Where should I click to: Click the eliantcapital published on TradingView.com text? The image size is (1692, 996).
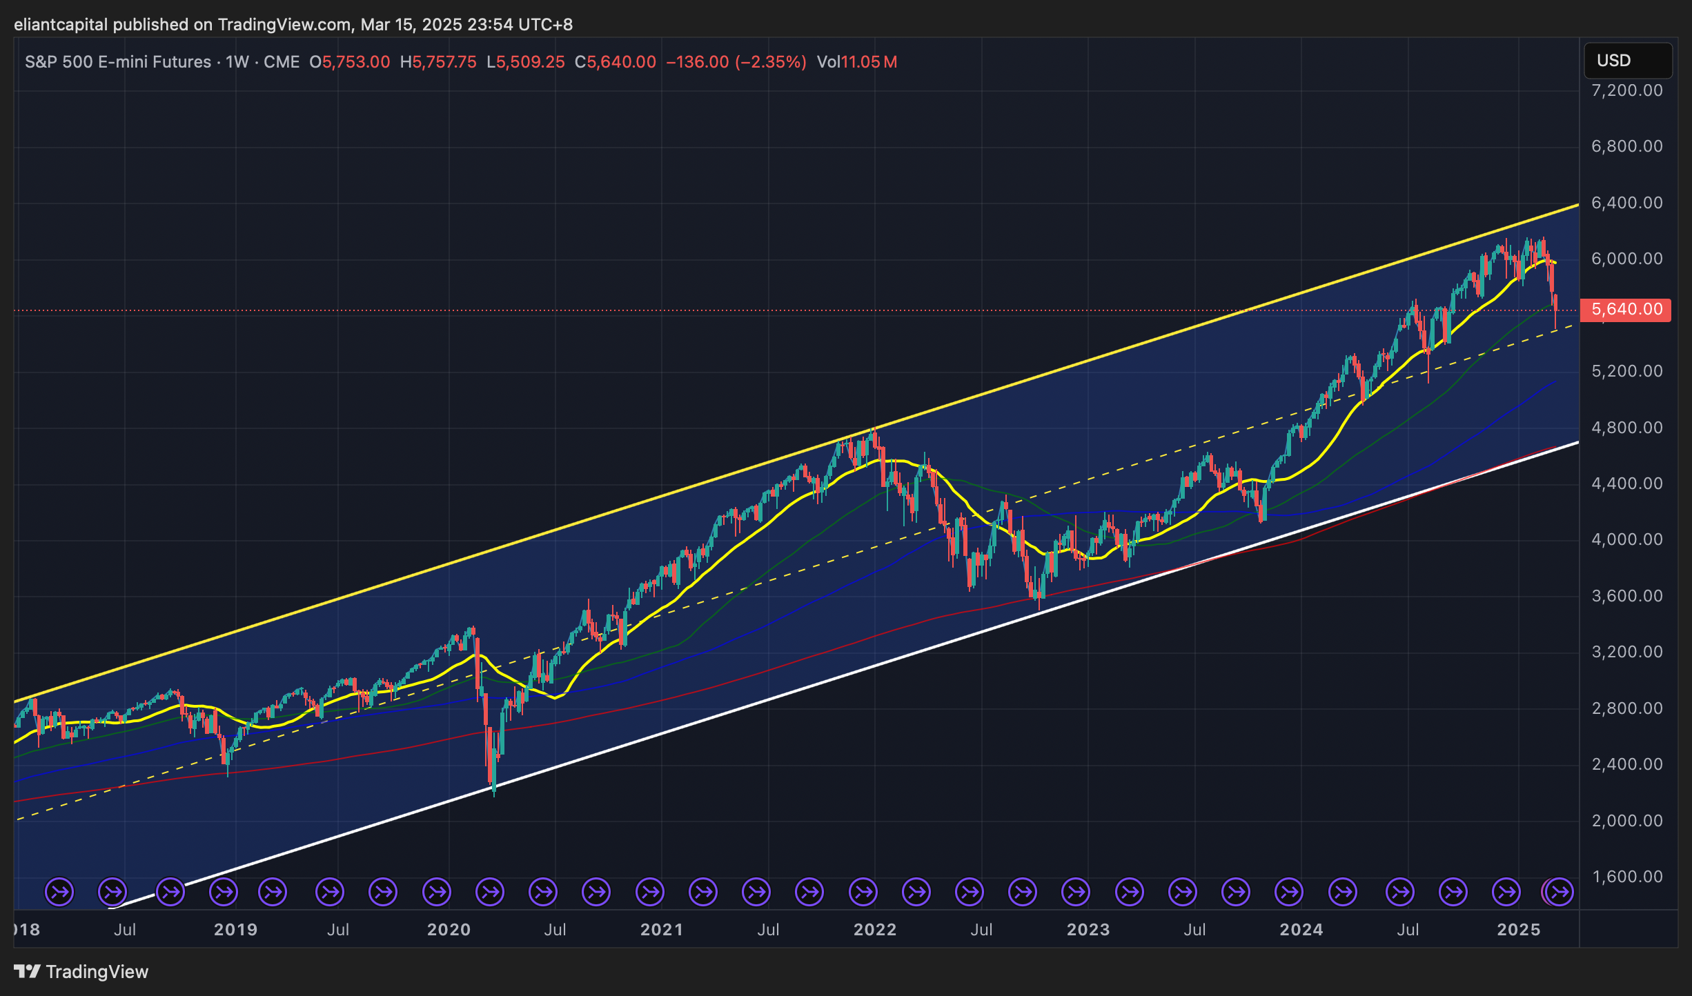click(x=182, y=25)
